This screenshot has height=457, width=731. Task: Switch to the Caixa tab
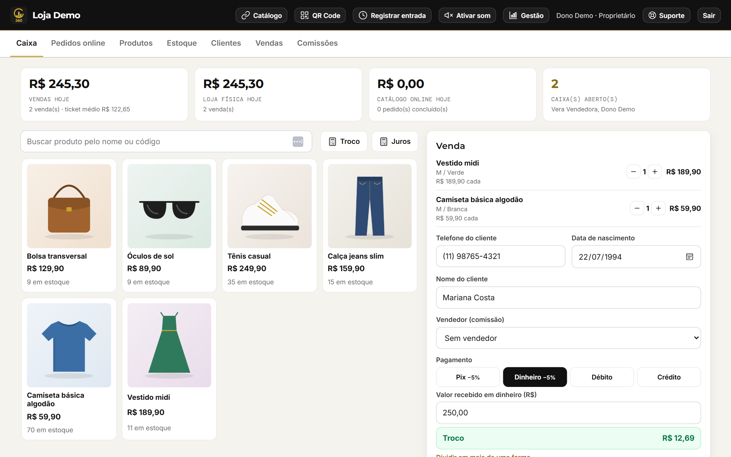click(26, 43)
